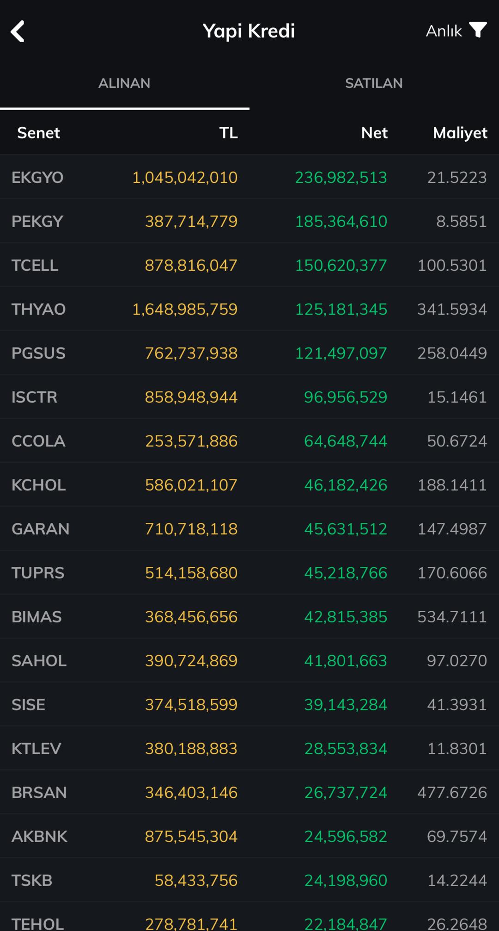
Task: Select the PGSUS ticker
Action: pos(38,353)
